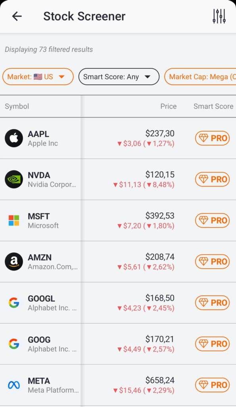Click the Symbol column header
The height and width of the screenshot is (407, 236).
coord(18,106)
